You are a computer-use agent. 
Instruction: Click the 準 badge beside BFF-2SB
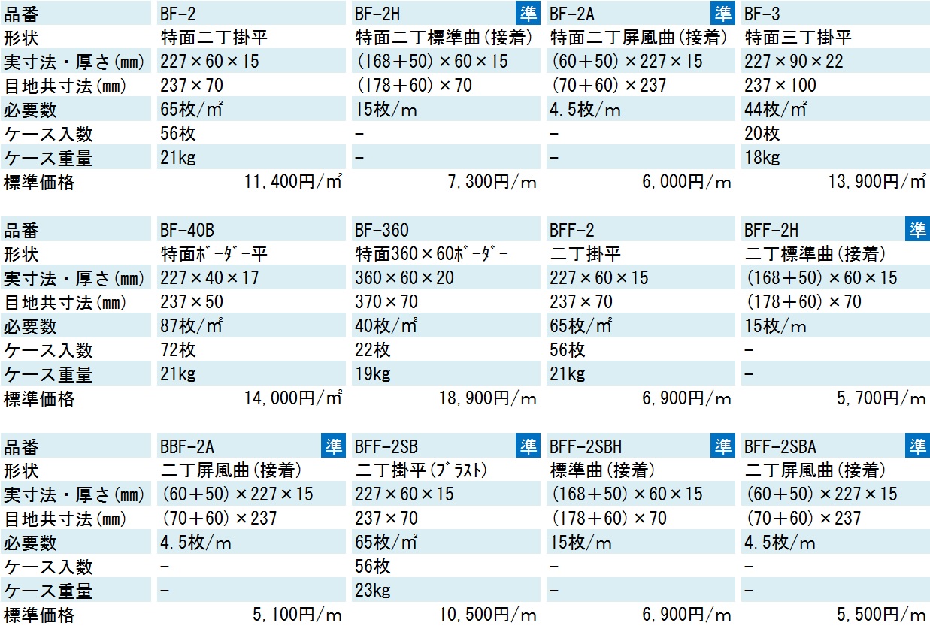[x=528, y=446]
